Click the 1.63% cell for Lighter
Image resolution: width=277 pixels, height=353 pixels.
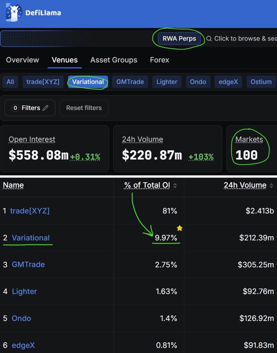[x=166, y=291]
